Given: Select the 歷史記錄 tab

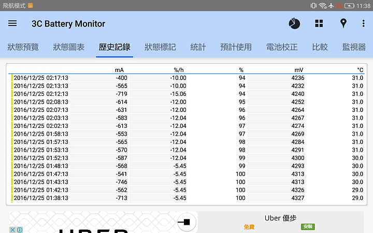Looking at the screenshot, I should pyautogui.click(x=114, y=47).
